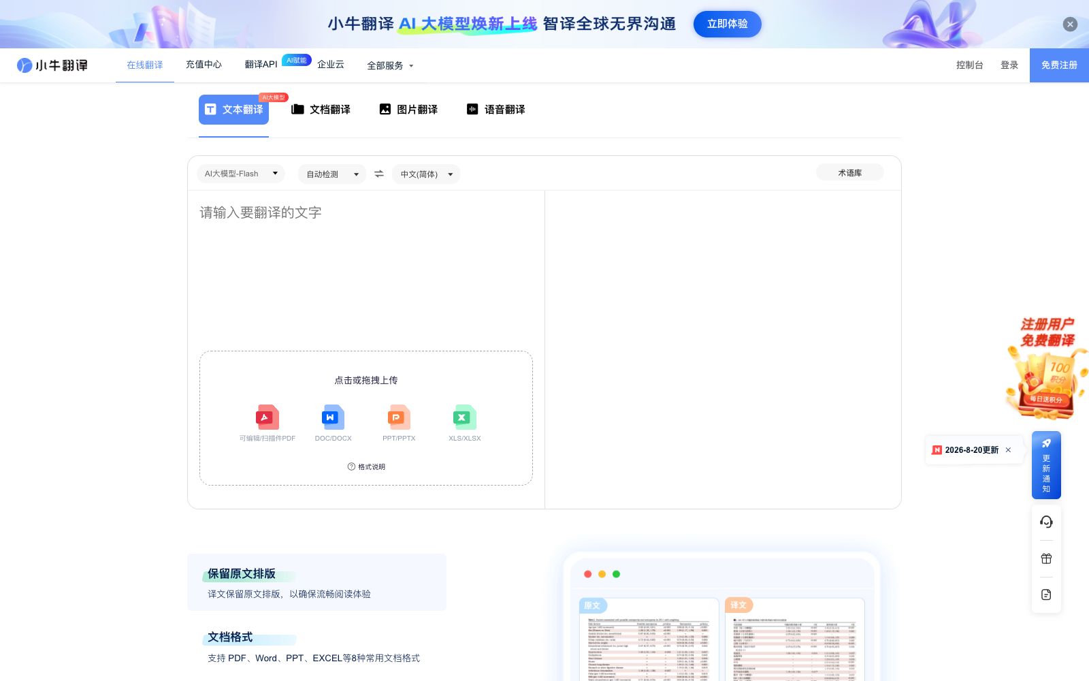Go to 充值中心
Viewport: 1089px width, 681px height.
click(x=204, y=65)
